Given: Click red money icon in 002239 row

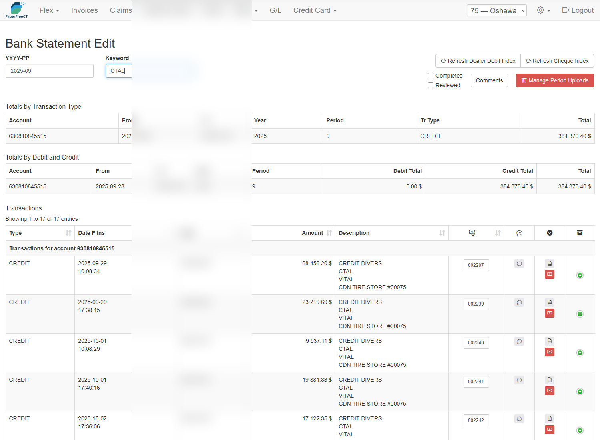Looking at the screenshot, I should (550, 313).
